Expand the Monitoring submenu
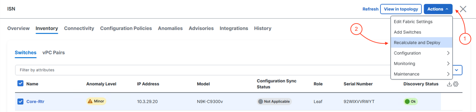This screenshot has height=112, width=476. 421,63
